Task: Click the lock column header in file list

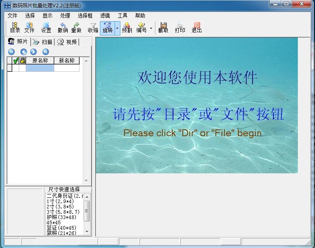Action: pos(22,61)
